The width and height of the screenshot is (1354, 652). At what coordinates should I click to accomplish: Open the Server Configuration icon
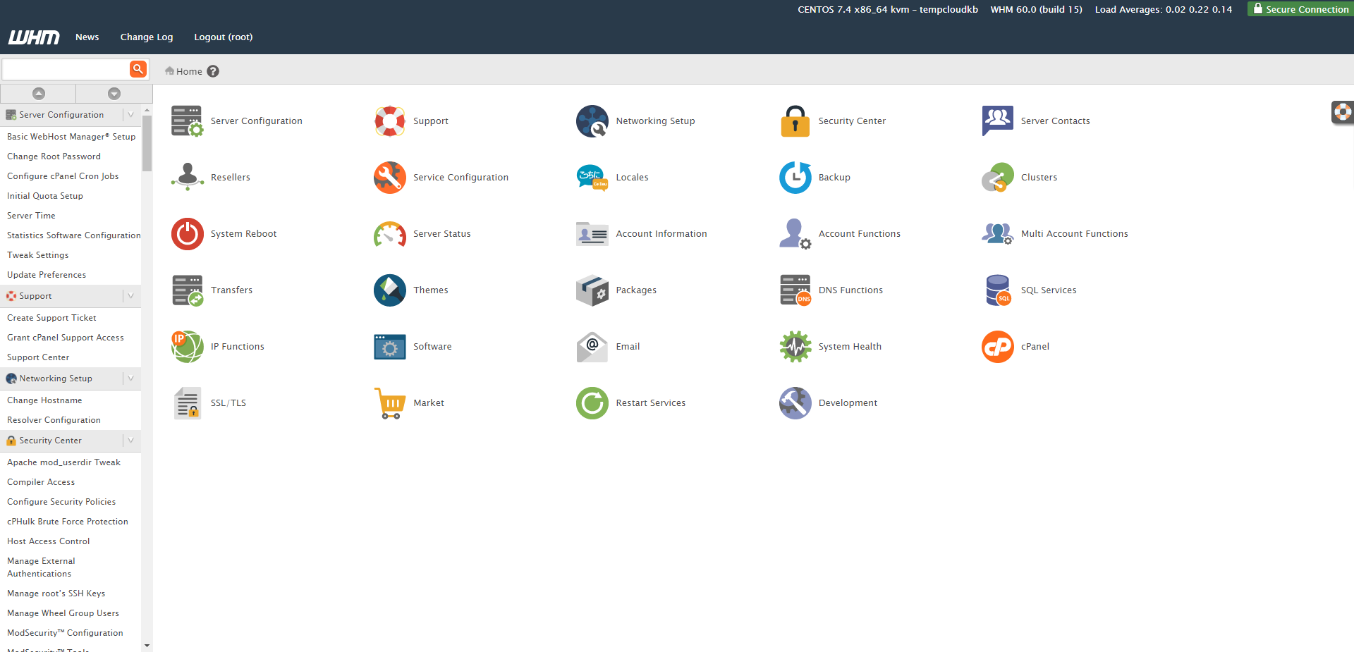pos(187,121)
